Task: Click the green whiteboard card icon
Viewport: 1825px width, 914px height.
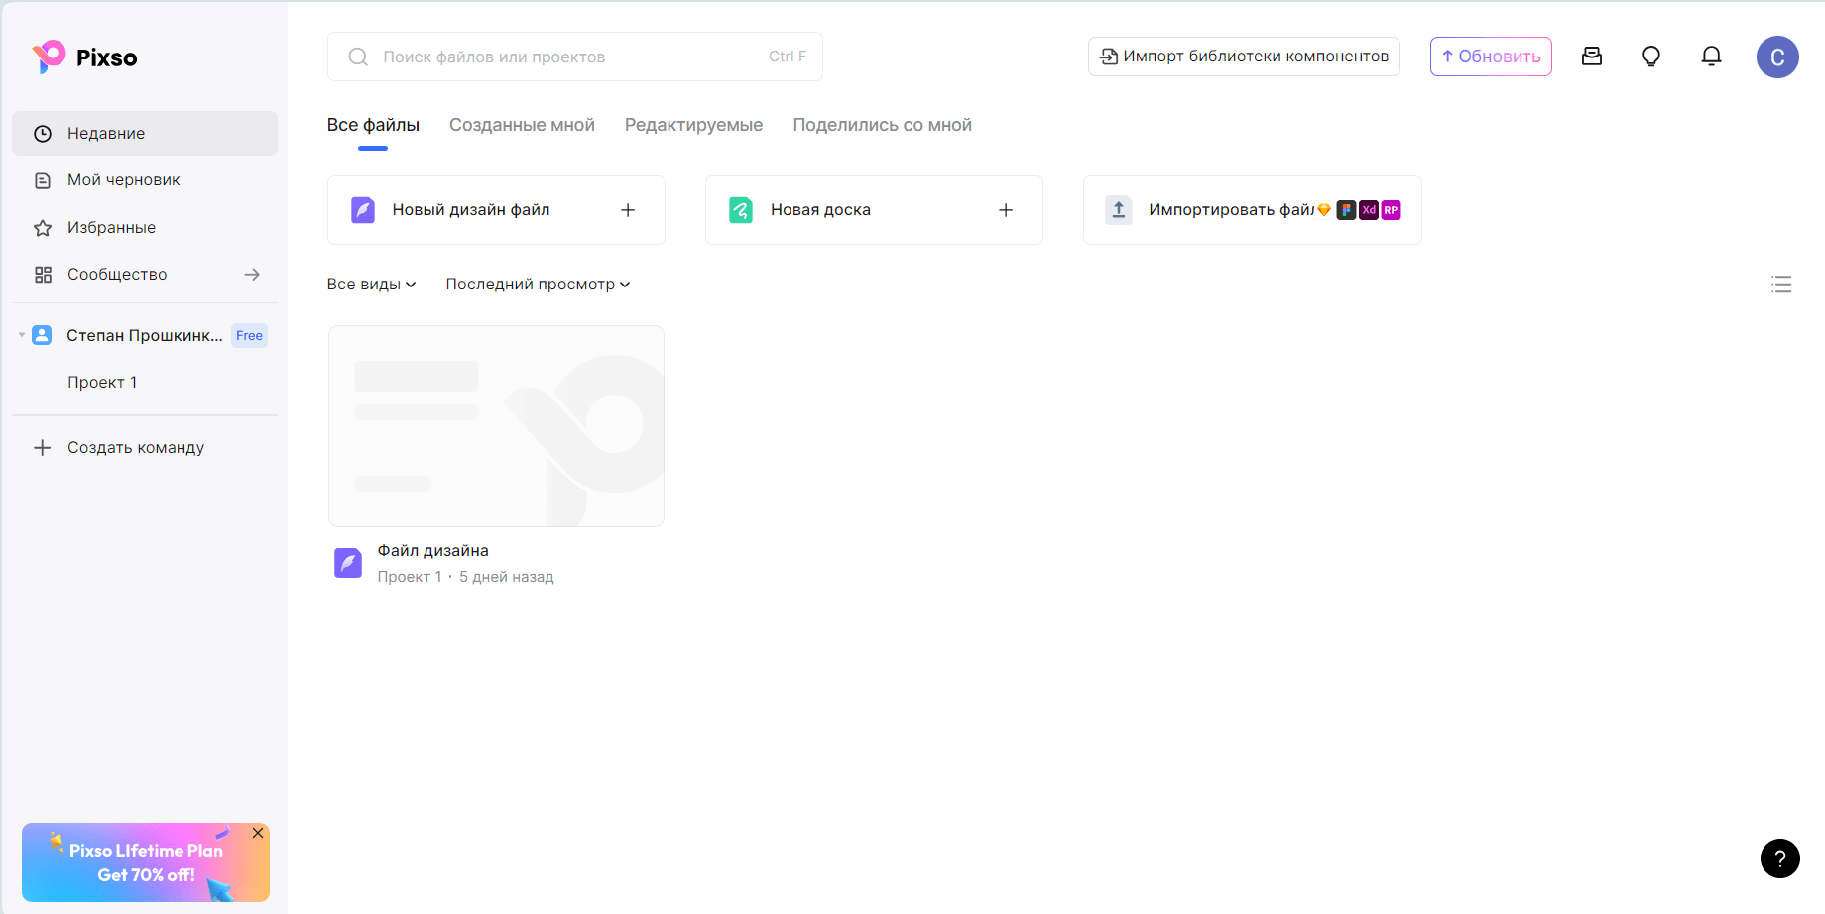Action: pyautogui.click(x=741, y=210)
